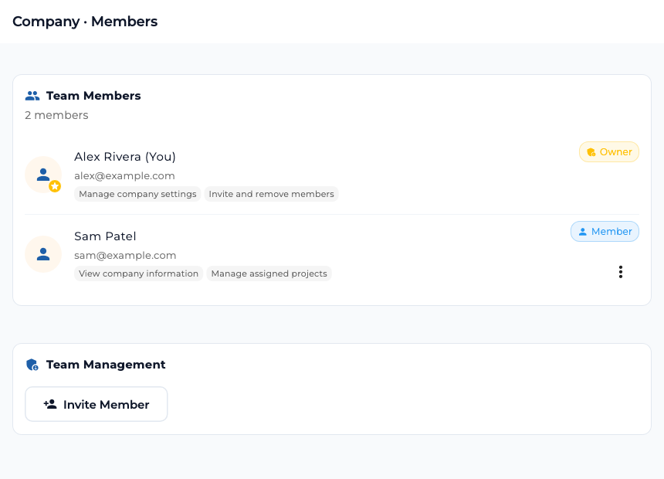Select the Manage company settings chip

coord(137,194)
